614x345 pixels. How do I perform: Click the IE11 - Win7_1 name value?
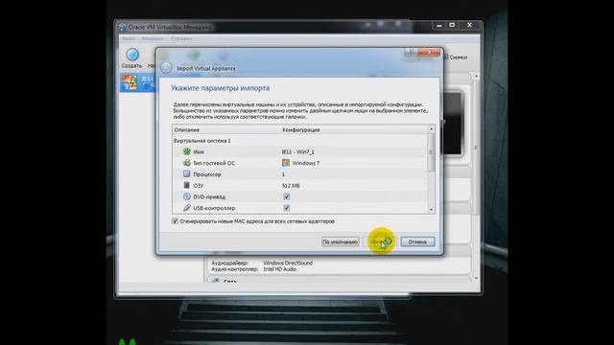pos(298,151)
